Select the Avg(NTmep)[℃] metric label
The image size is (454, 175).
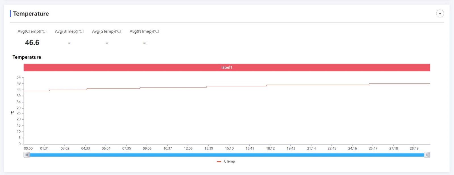click(144, 31)
